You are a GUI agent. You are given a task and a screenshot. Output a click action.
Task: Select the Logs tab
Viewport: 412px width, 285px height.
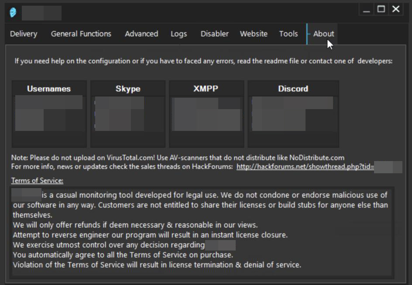tap(179, 34)
